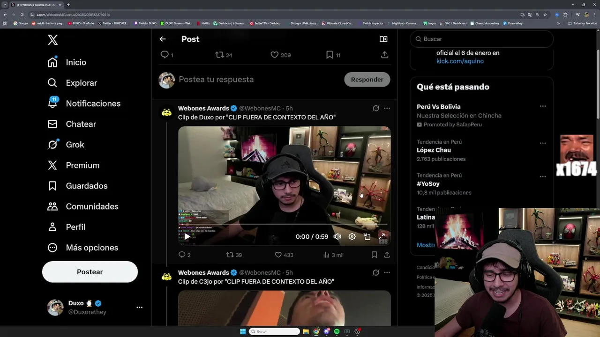Image resolution: width=600 pixels, height=337 pixels.
Task: Repost the Duxo clip post with 39
Action: pyautogui.click(x=234, y=255)
